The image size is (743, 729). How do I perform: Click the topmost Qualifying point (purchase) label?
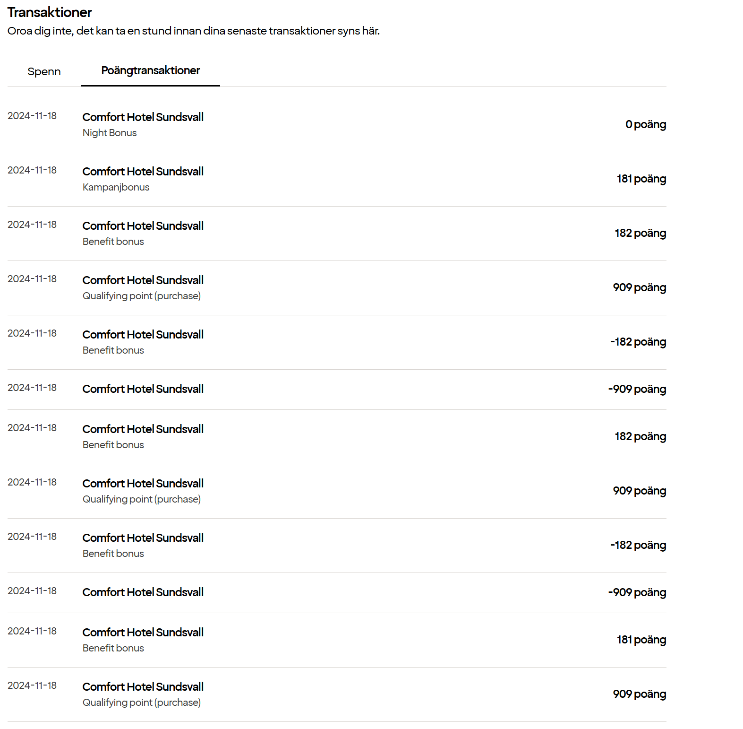point(141,296)
